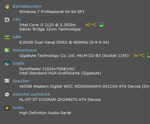Screen dimensions: 150x124
Task: Click the 40 °C CPU temperature reading
Action: tap(91, 25)
